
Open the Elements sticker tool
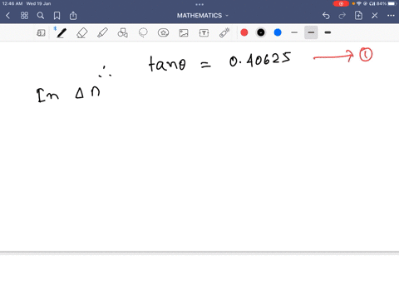pos(163,33)
